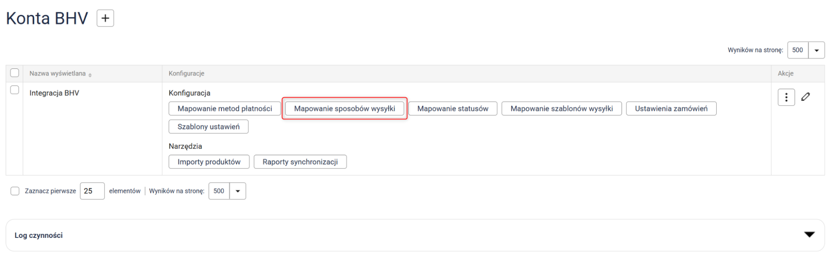Select the Integracja BHV row checkbox
The image size is (832, 259).
point(15,90)
